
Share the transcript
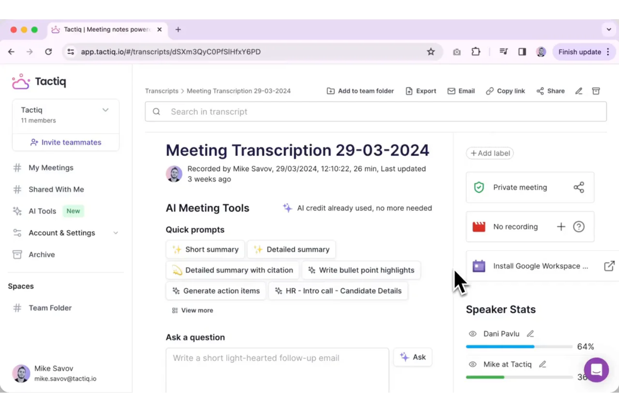coord(550,91)
